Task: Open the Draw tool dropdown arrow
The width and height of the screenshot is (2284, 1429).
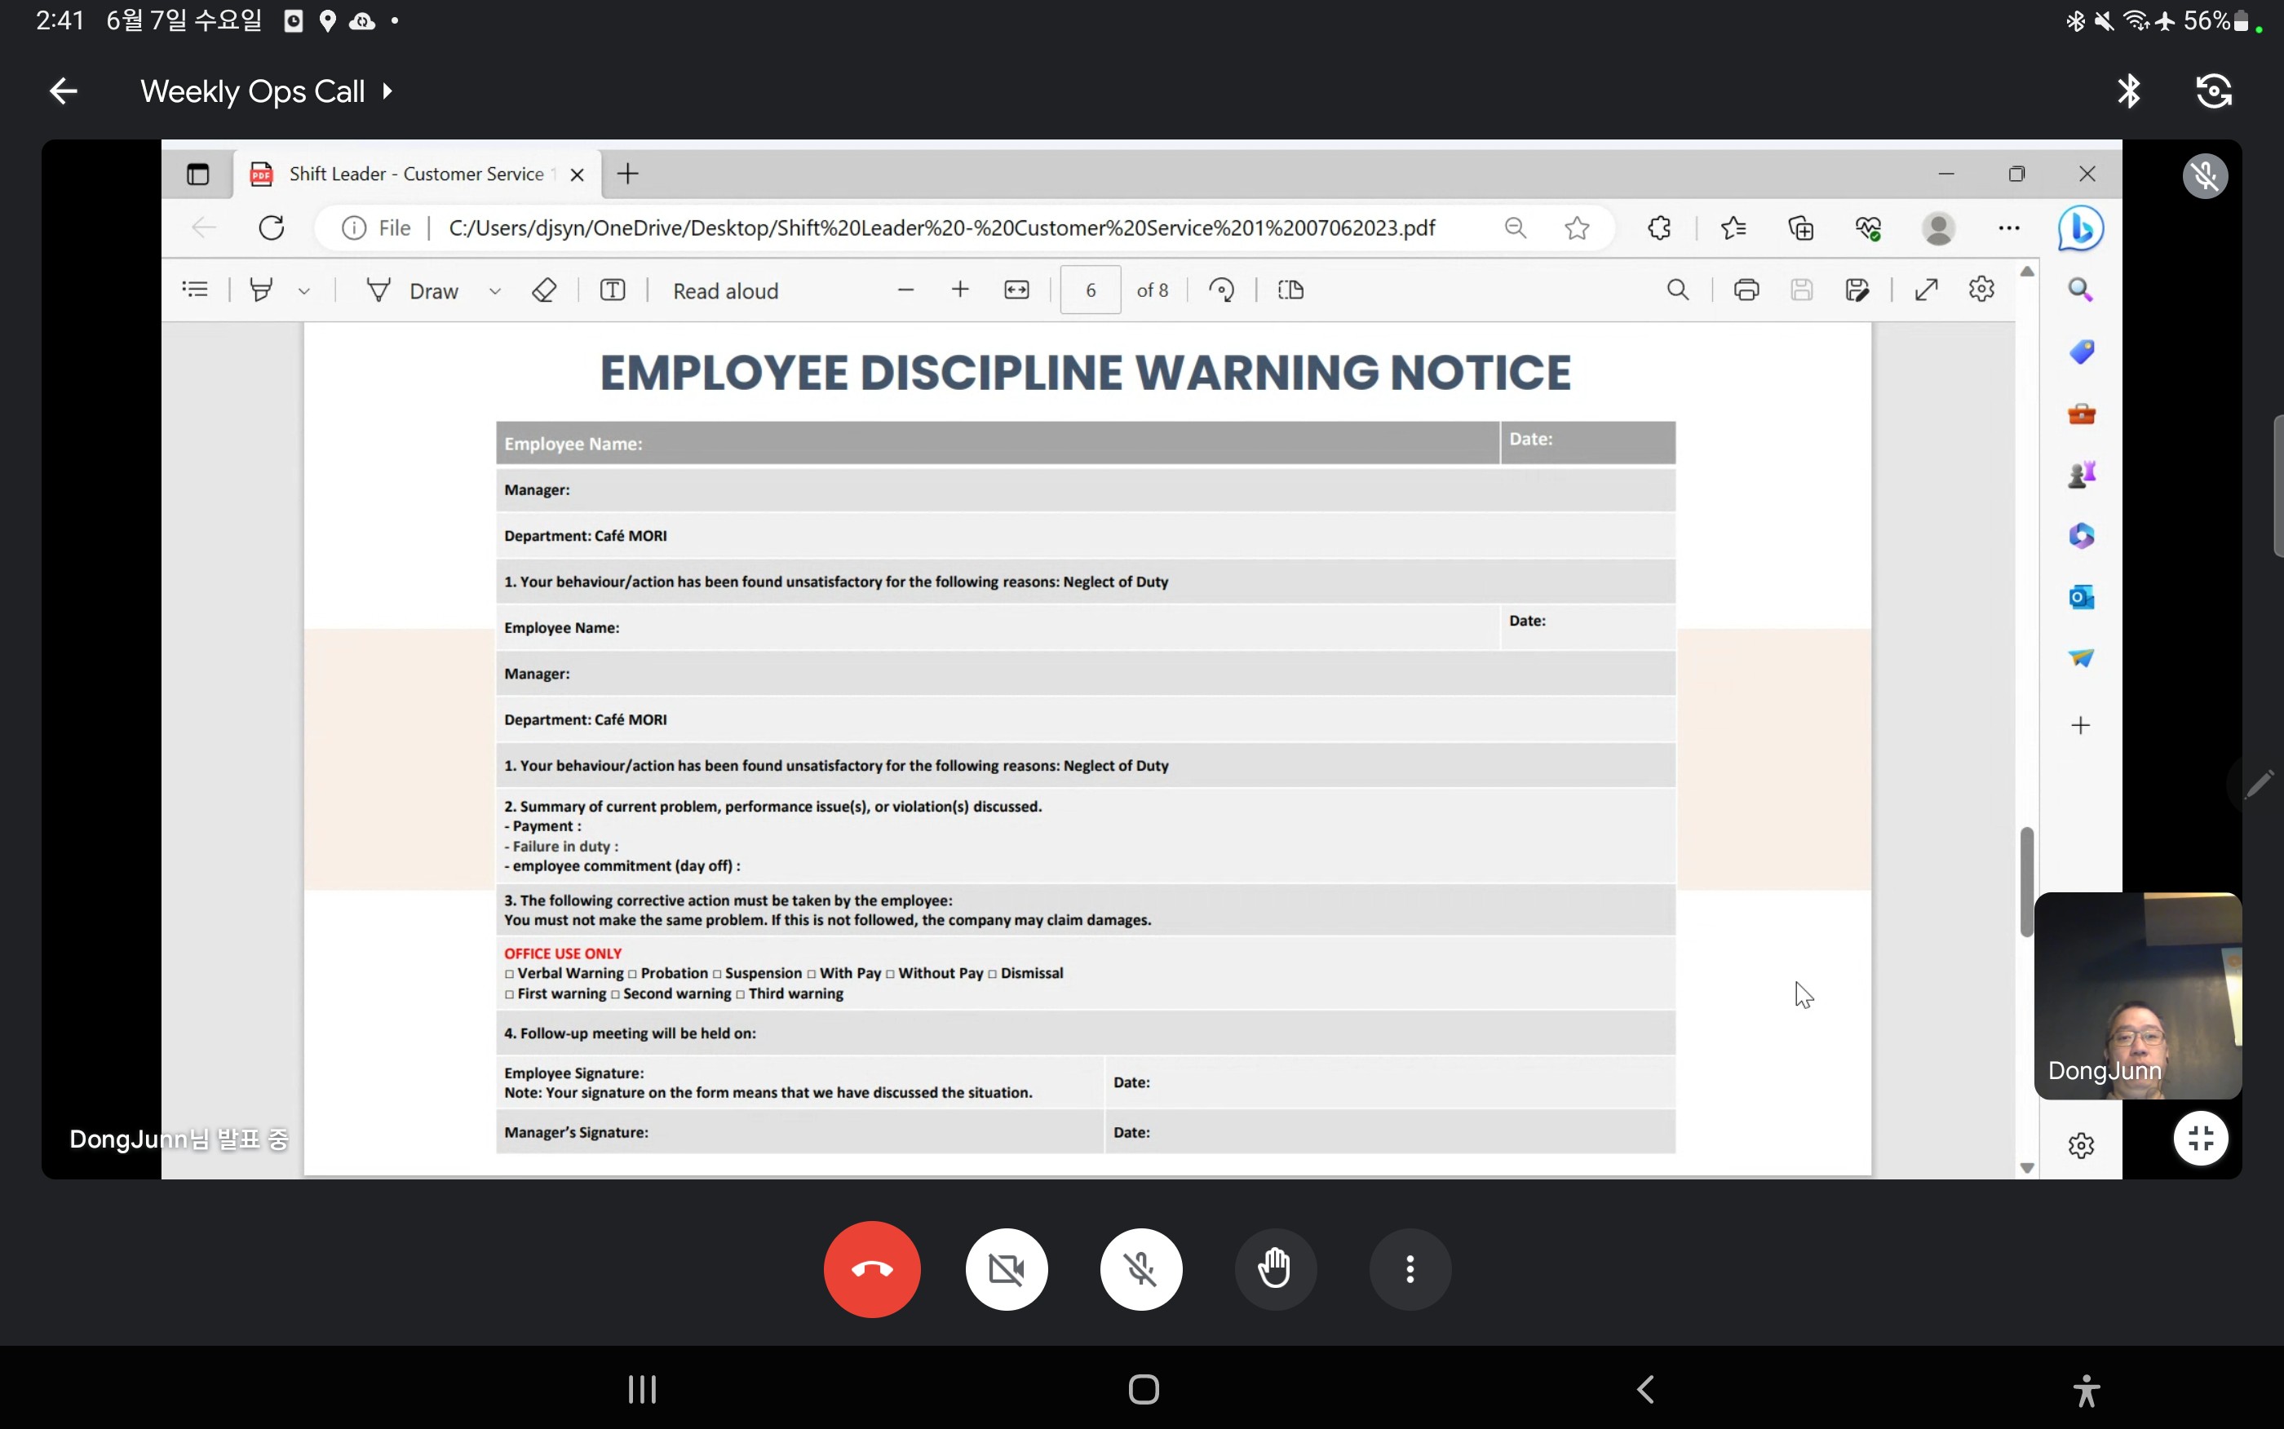Action: 494,291
